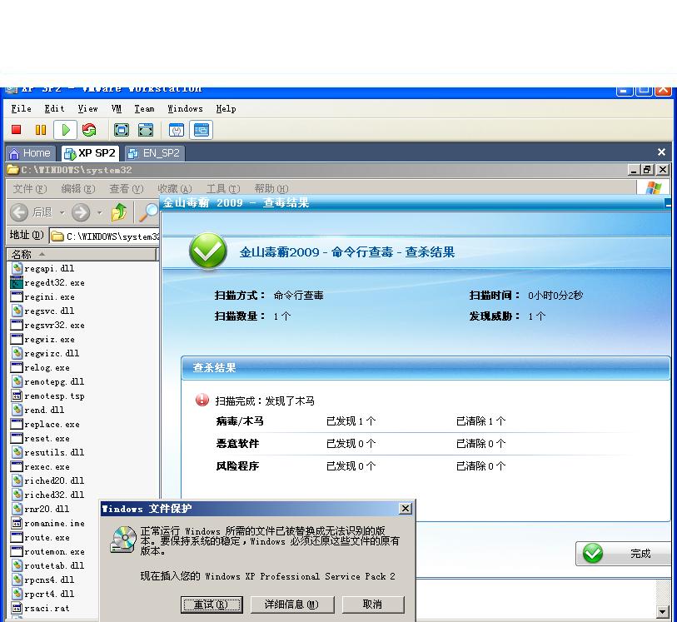Close the VMware tab with X
Screen dimensions: 677x622
point(661,152)
